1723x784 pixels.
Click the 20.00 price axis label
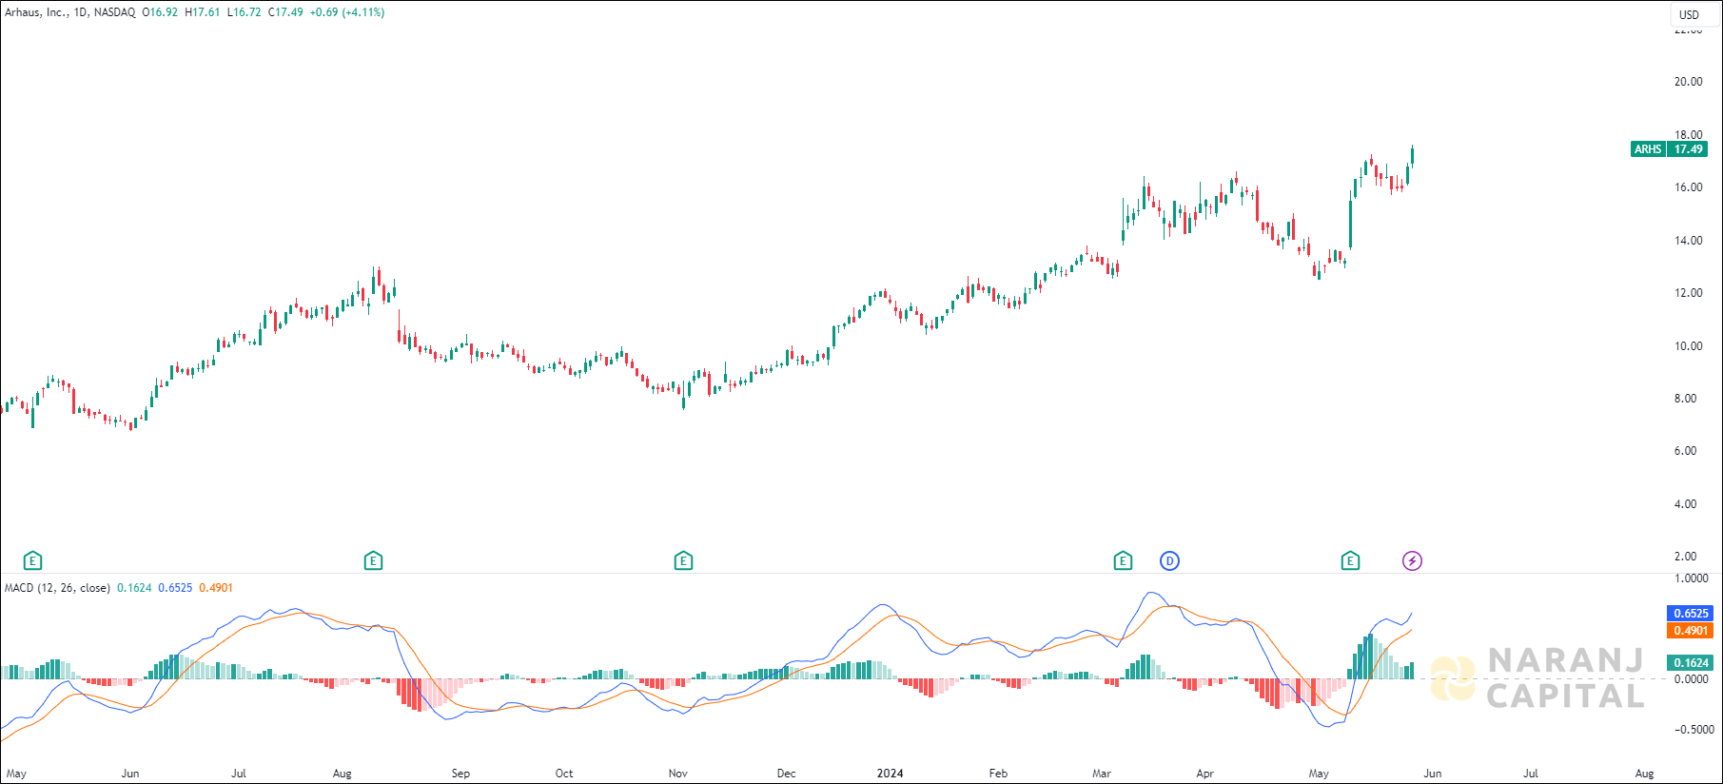[x=1689, y=82]
